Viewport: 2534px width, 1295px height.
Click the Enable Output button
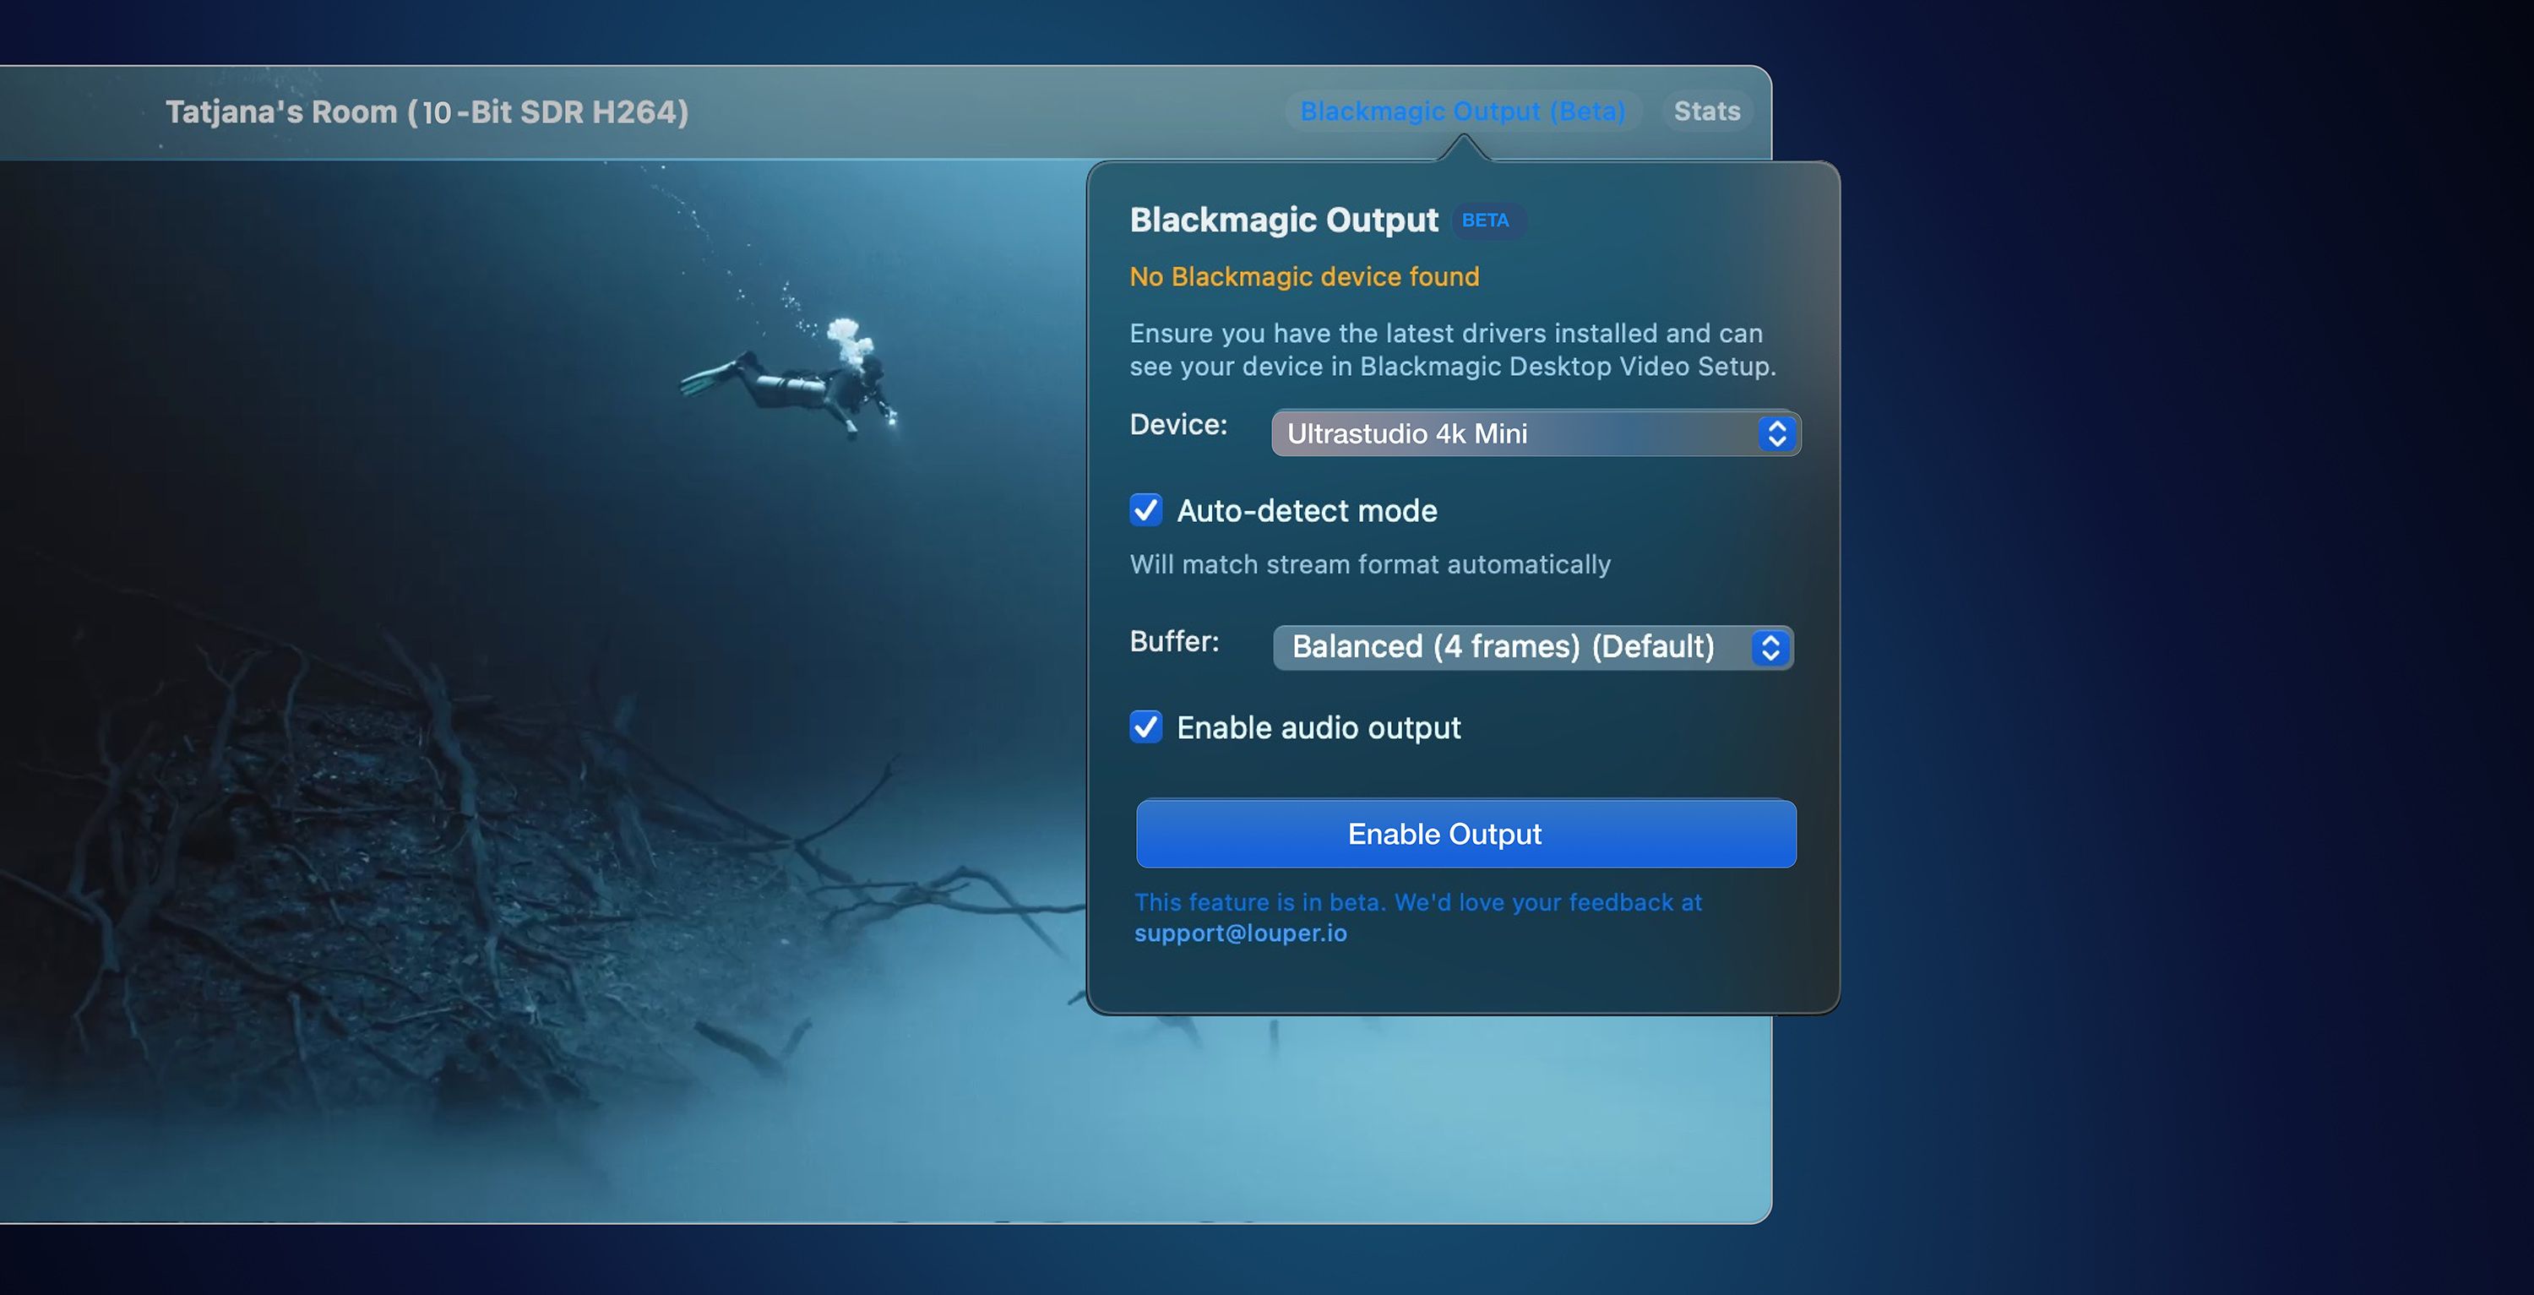(x=1465, y=834)
